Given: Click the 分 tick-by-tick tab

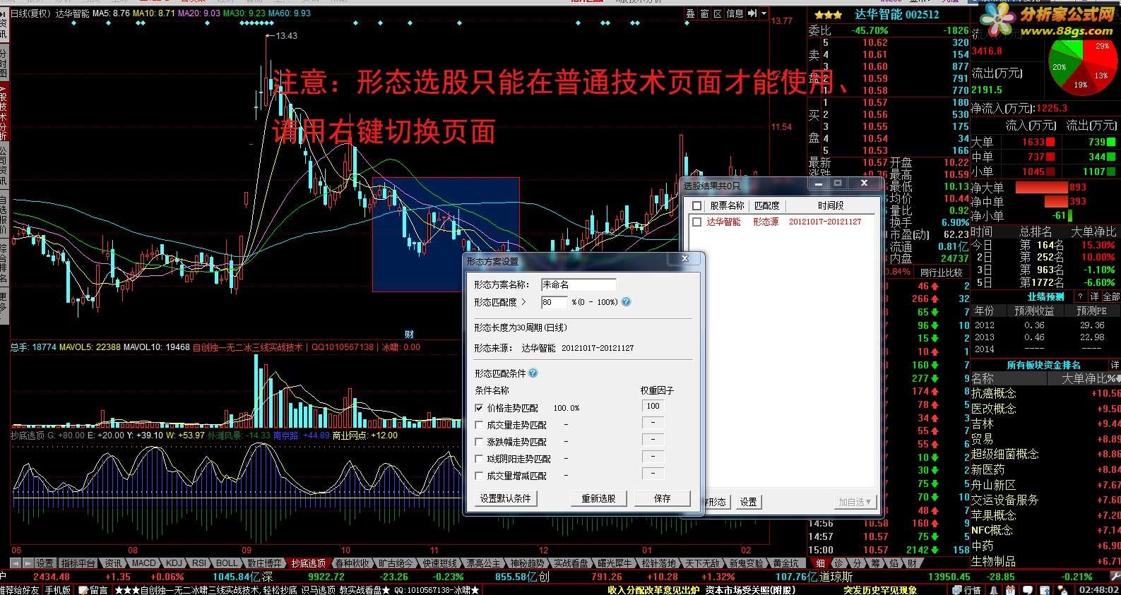Looking at the screenshot, I should click(857, 563).
